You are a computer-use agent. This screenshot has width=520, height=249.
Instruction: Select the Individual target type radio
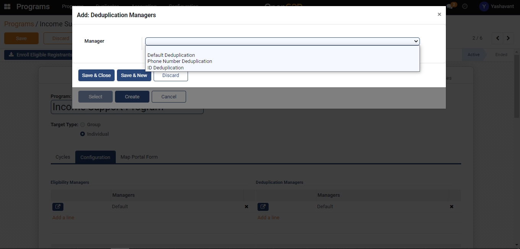[83, 134]
